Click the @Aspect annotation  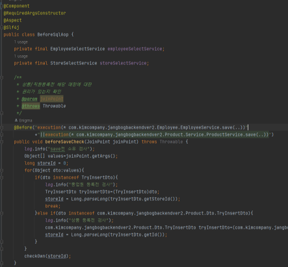tap(12, 20)
